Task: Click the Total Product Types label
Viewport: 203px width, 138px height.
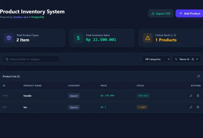Action: point(28,35)
